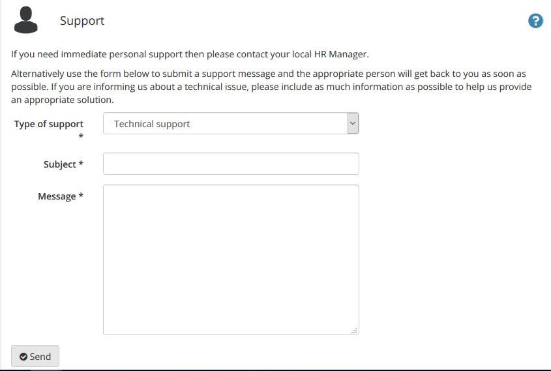Click the user silhouette icon beside Support
This screenshot has height=371, width=551.
point(25,20)
